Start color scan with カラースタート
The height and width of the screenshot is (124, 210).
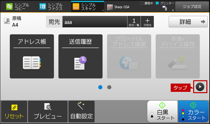click(193, 111)
